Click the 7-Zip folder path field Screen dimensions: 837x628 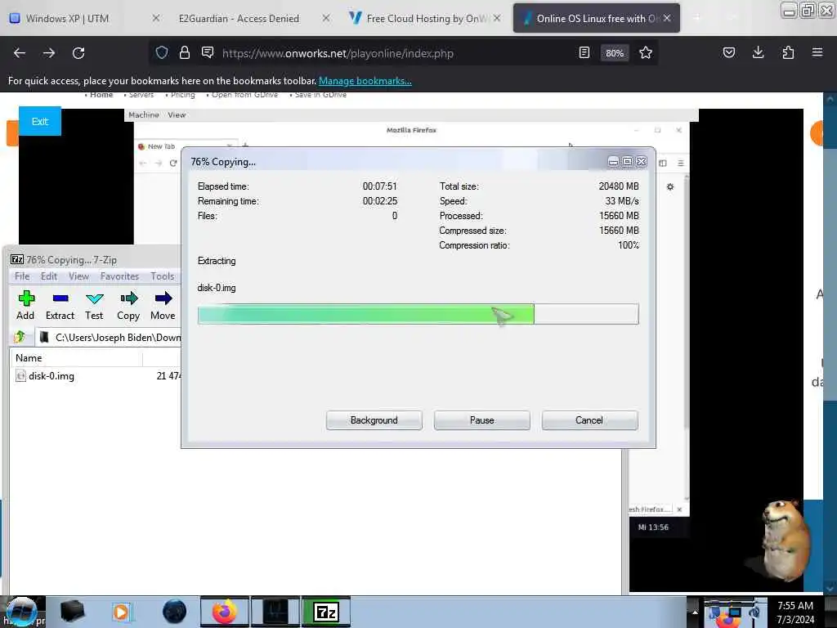pyautogui.click(x=110, y=337)
